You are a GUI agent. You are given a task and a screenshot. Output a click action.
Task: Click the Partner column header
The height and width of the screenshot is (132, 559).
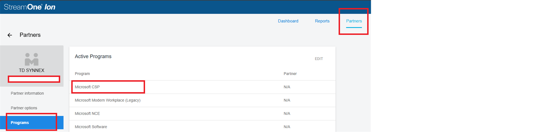click(x=290, y=74)
